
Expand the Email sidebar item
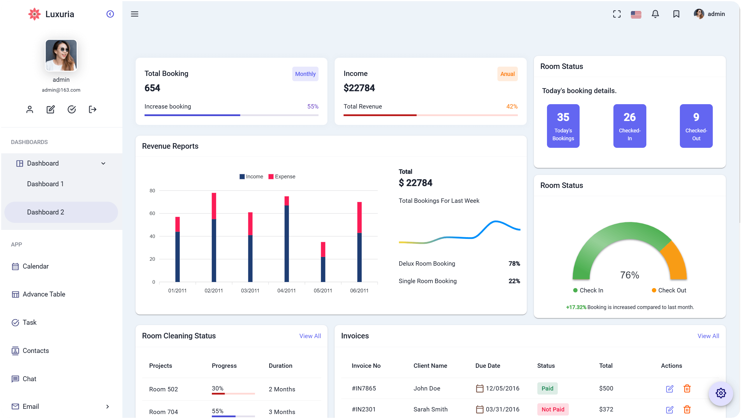[107, 406]
